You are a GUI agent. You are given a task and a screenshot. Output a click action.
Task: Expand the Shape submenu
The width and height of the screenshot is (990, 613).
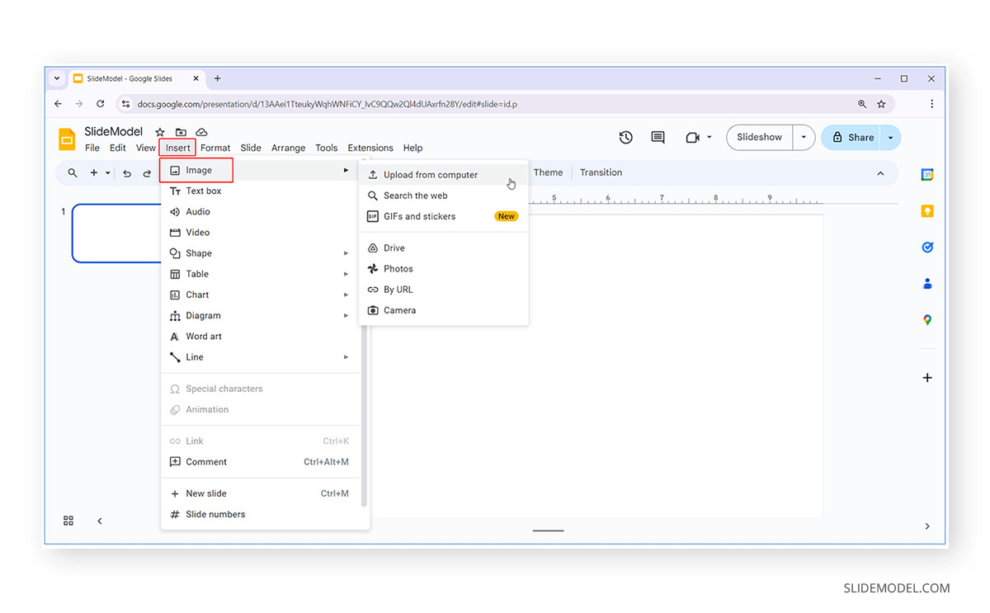346,253
